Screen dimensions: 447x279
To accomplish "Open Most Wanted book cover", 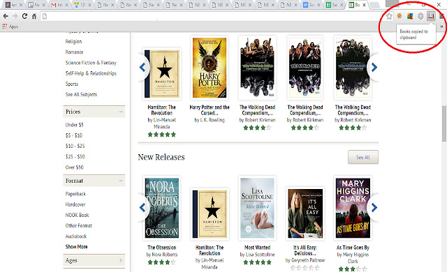I will 258,208.
